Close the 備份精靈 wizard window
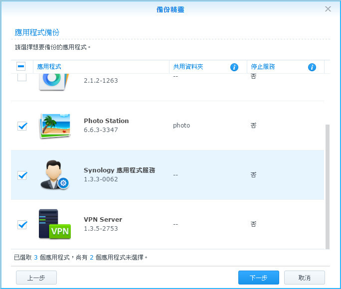The width and height of the screenshot is (341, 289). click(328, 9)
